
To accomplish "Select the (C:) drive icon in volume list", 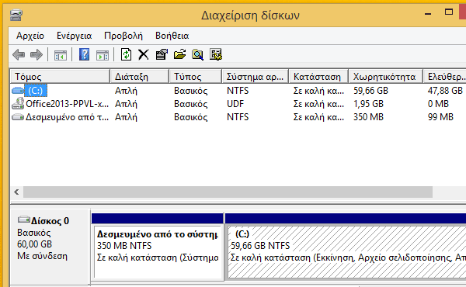I will 18,90.
